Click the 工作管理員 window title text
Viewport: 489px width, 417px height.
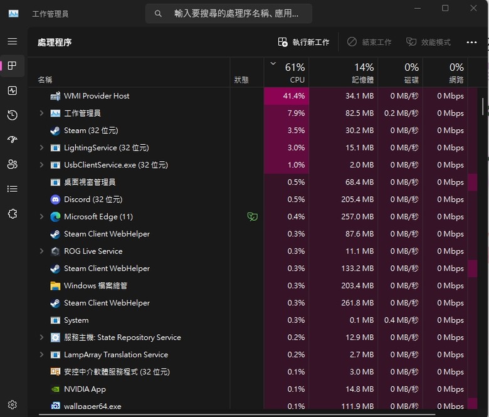[x=50, y=14]
